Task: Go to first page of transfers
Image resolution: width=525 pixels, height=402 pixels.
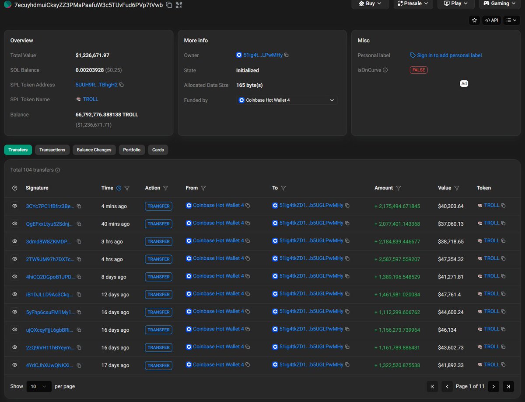Action: pos(432,386)
